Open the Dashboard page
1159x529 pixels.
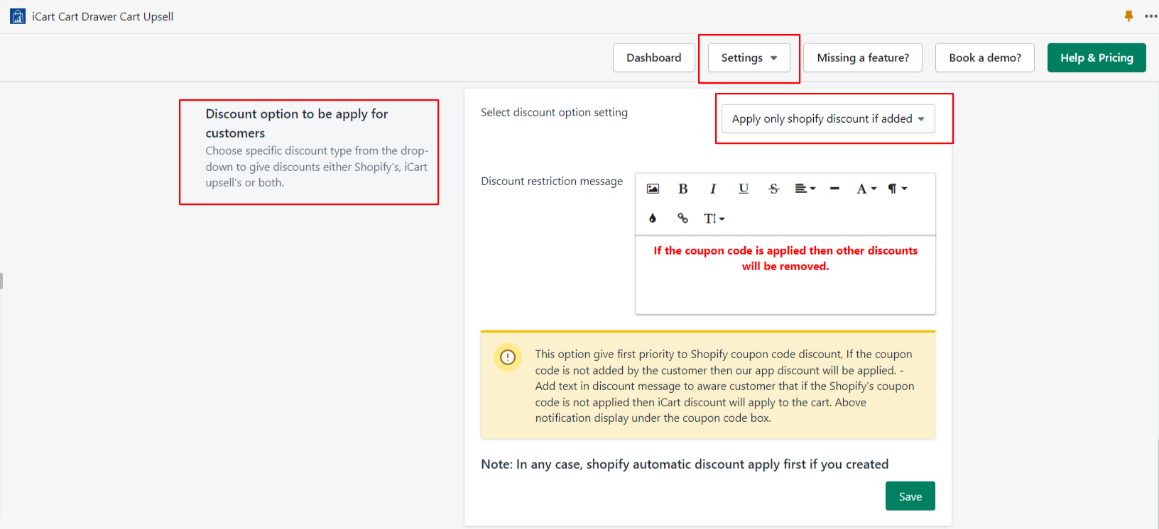click(x=653, y=57)
